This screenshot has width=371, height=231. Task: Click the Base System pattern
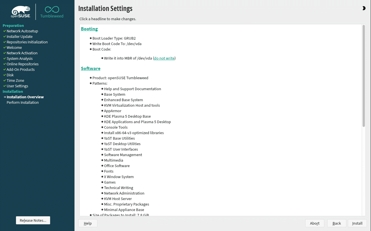click(x=114, y=94)
